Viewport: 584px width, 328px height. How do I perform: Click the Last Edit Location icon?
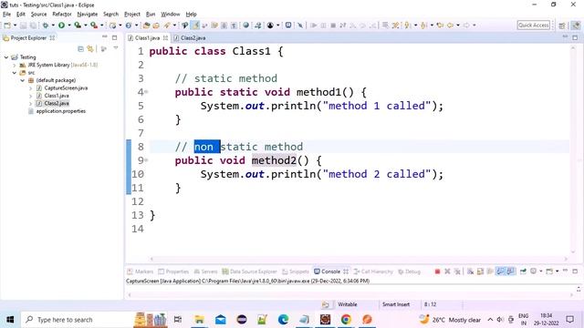(440, 26)
